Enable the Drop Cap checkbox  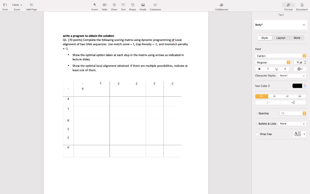257,134
